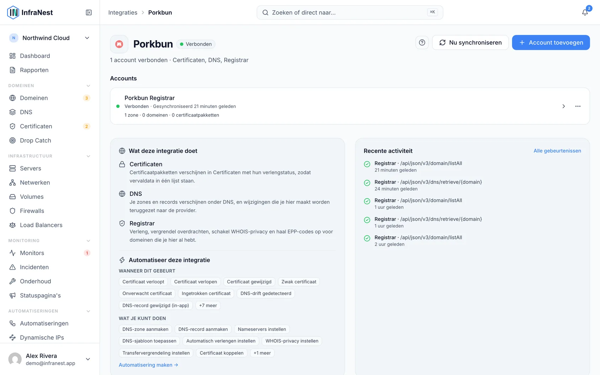Click the Monitors badge showing 1
This screenshot has height=375, width=600.
click(x=87, y=253)
